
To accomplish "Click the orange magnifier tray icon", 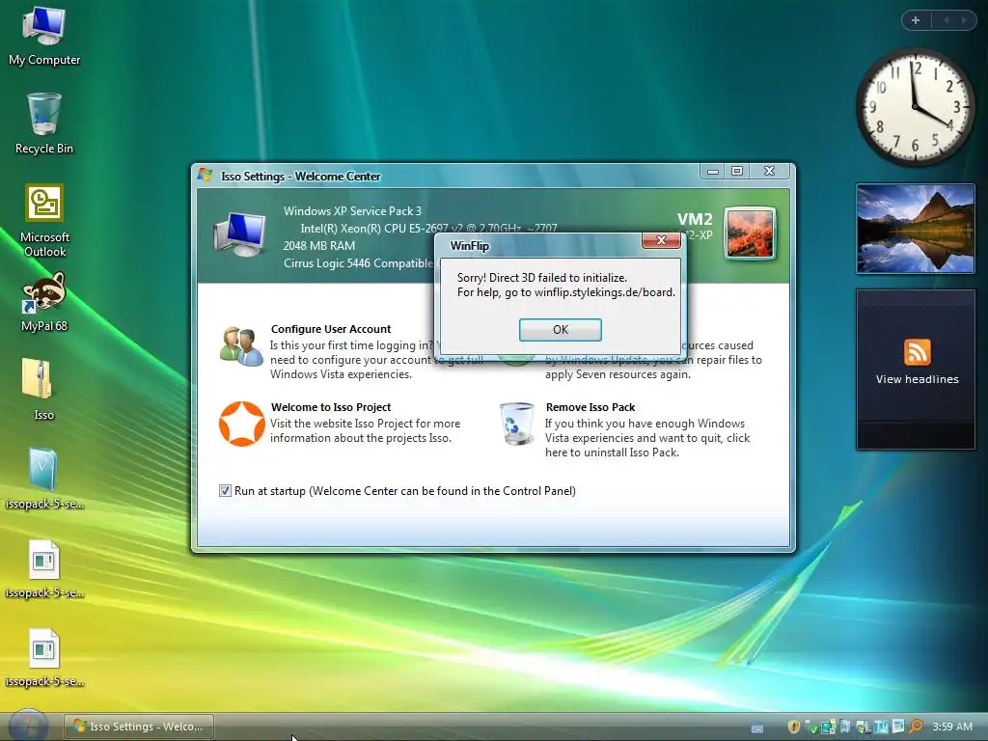I will [x=917, y=727].
